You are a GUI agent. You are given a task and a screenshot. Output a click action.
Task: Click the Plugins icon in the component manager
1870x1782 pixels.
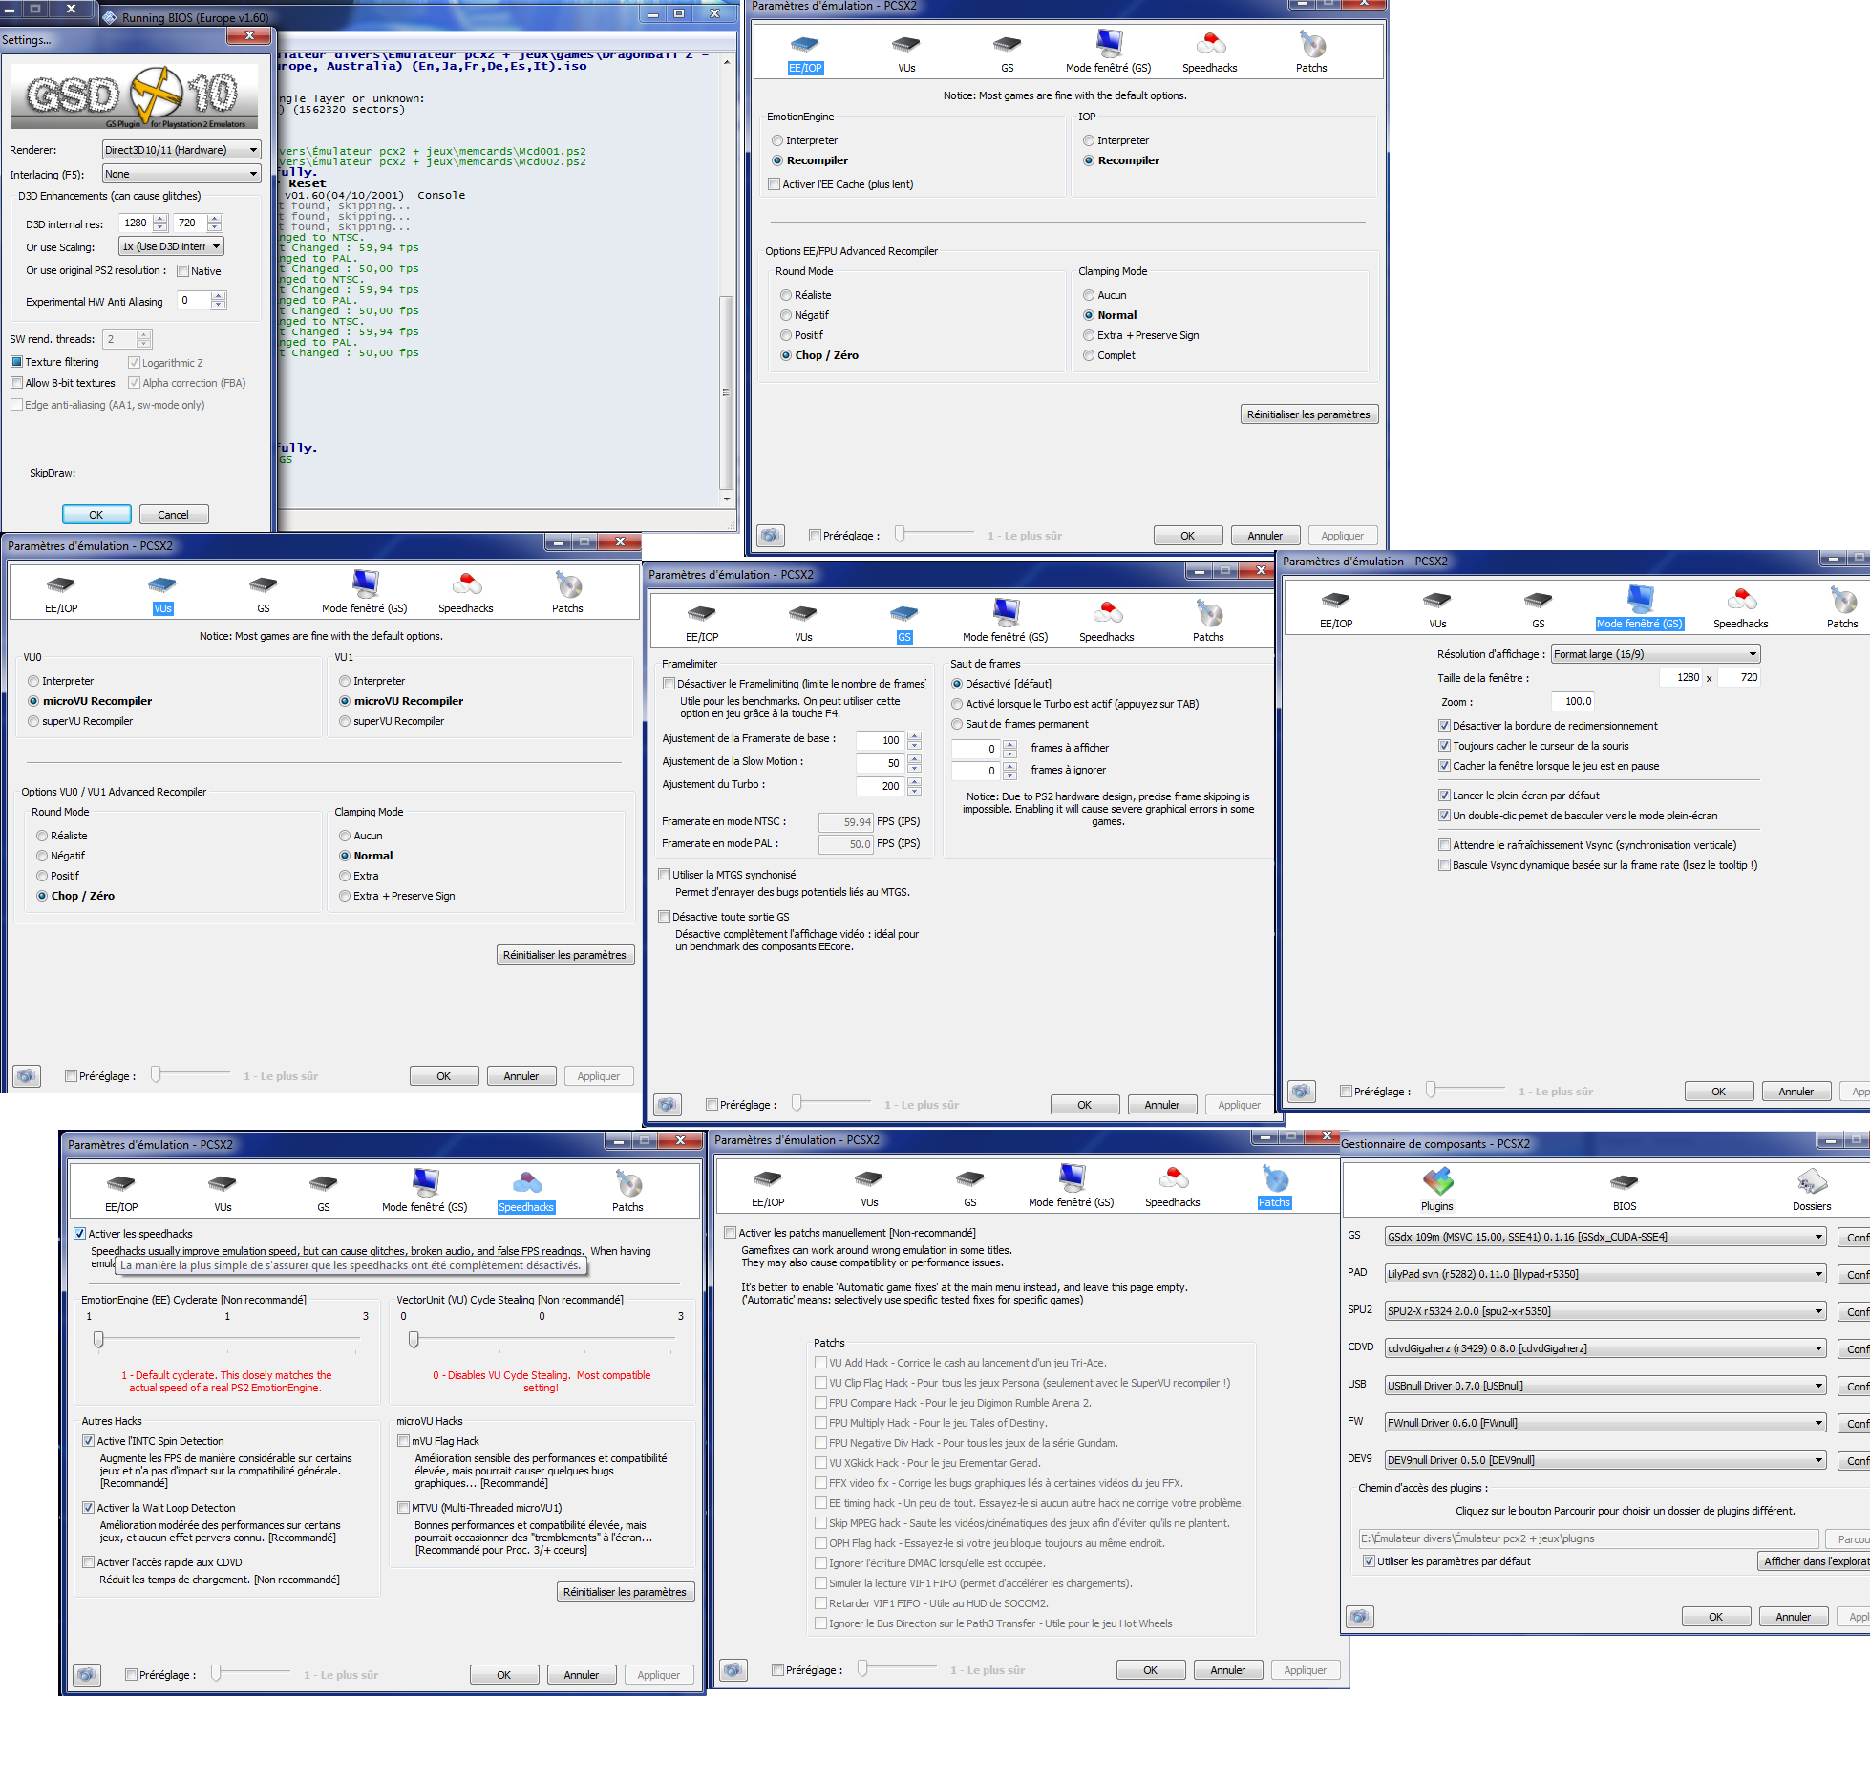(1436, 1182)
